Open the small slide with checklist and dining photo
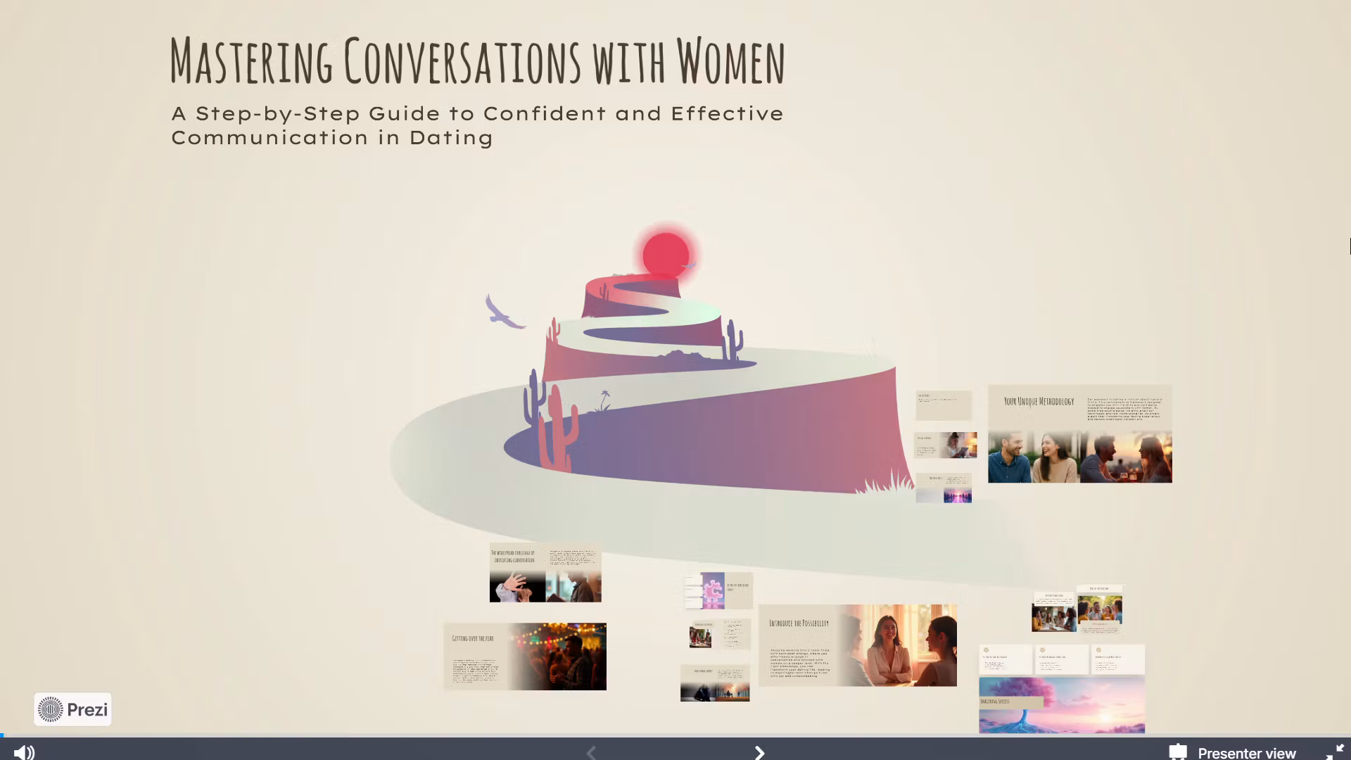Viewport: 1351px width, 760px height. click(720, 634)
